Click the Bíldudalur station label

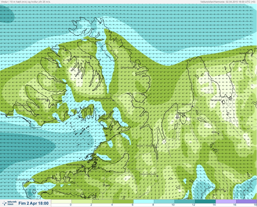(x=41, y=99)
